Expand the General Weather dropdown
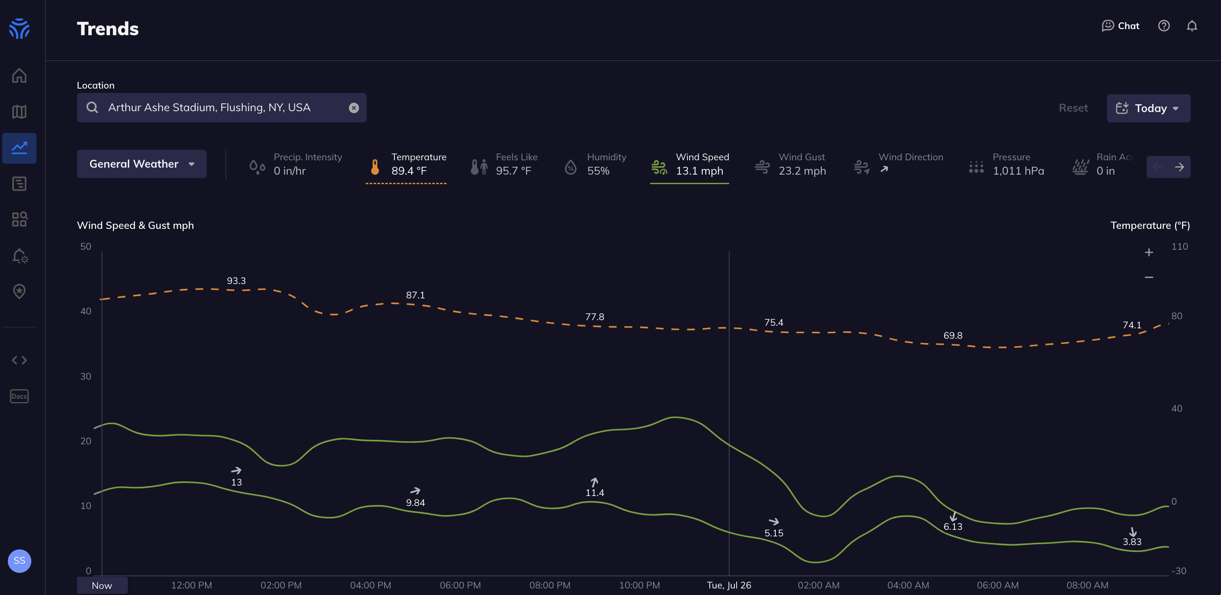 (x=141, y=164)
